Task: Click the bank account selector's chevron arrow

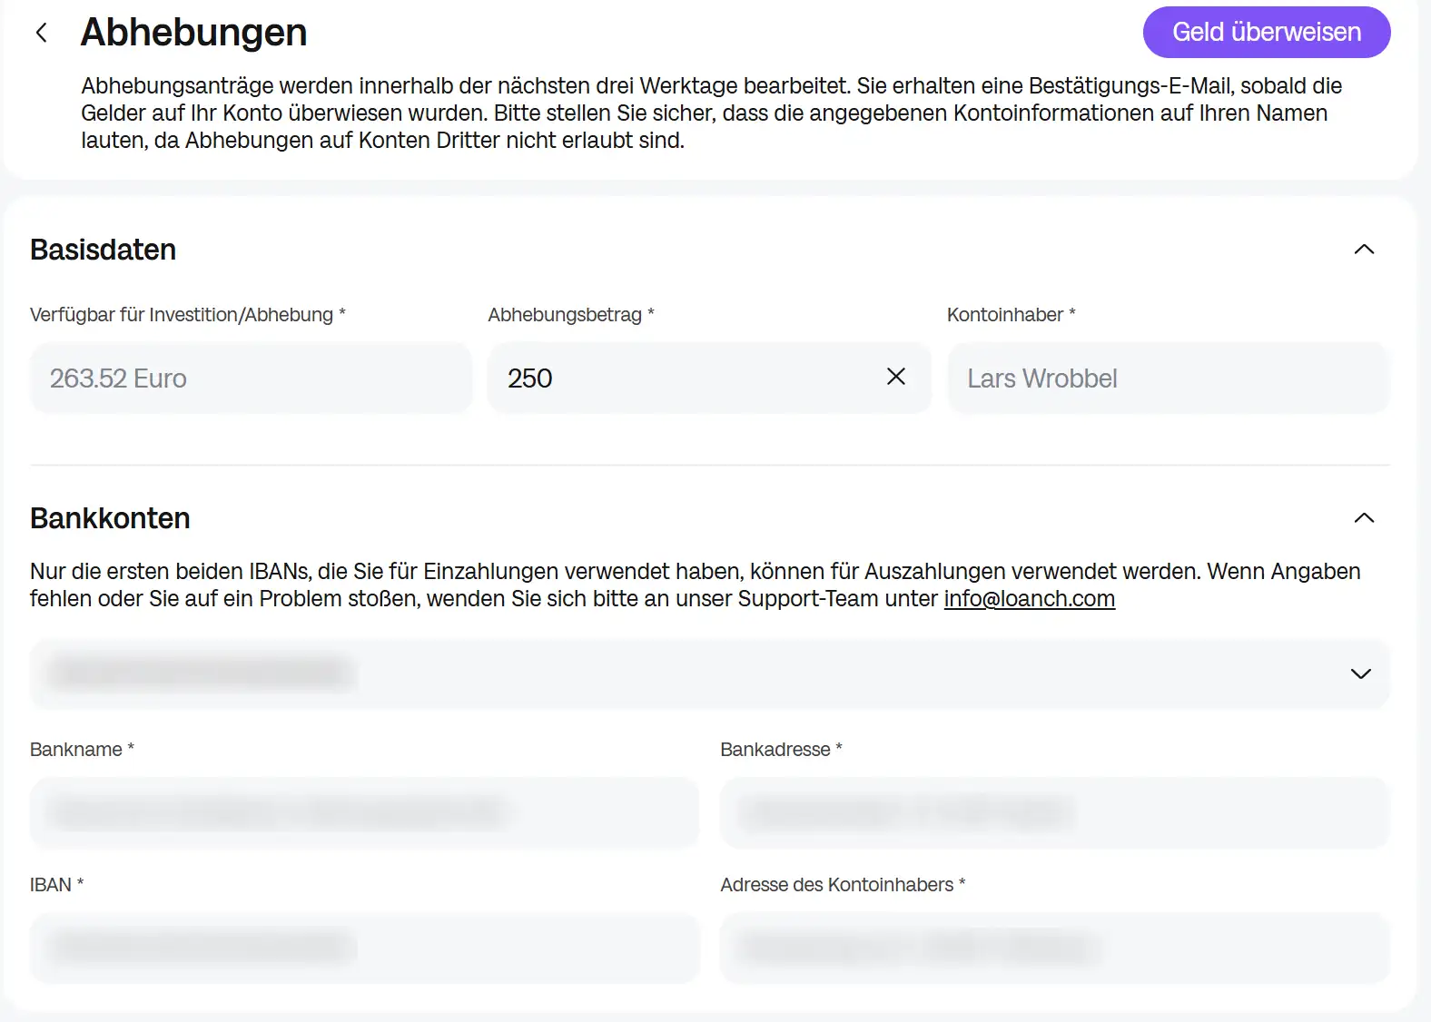Action: click(1360, 673)
